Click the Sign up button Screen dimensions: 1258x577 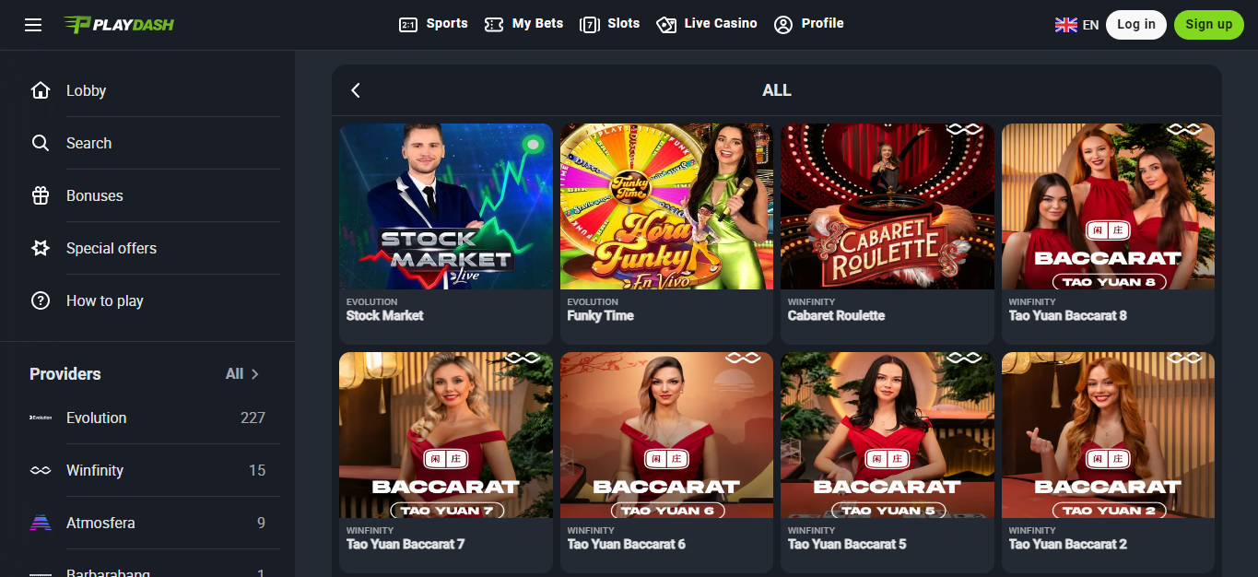click(x=1209, y=25)
